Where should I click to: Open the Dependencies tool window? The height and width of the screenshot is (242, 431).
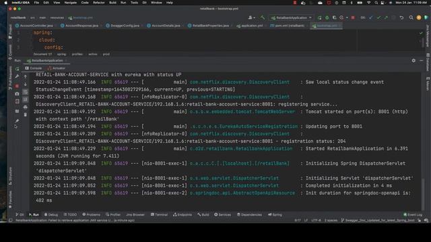tap(250, 214)
